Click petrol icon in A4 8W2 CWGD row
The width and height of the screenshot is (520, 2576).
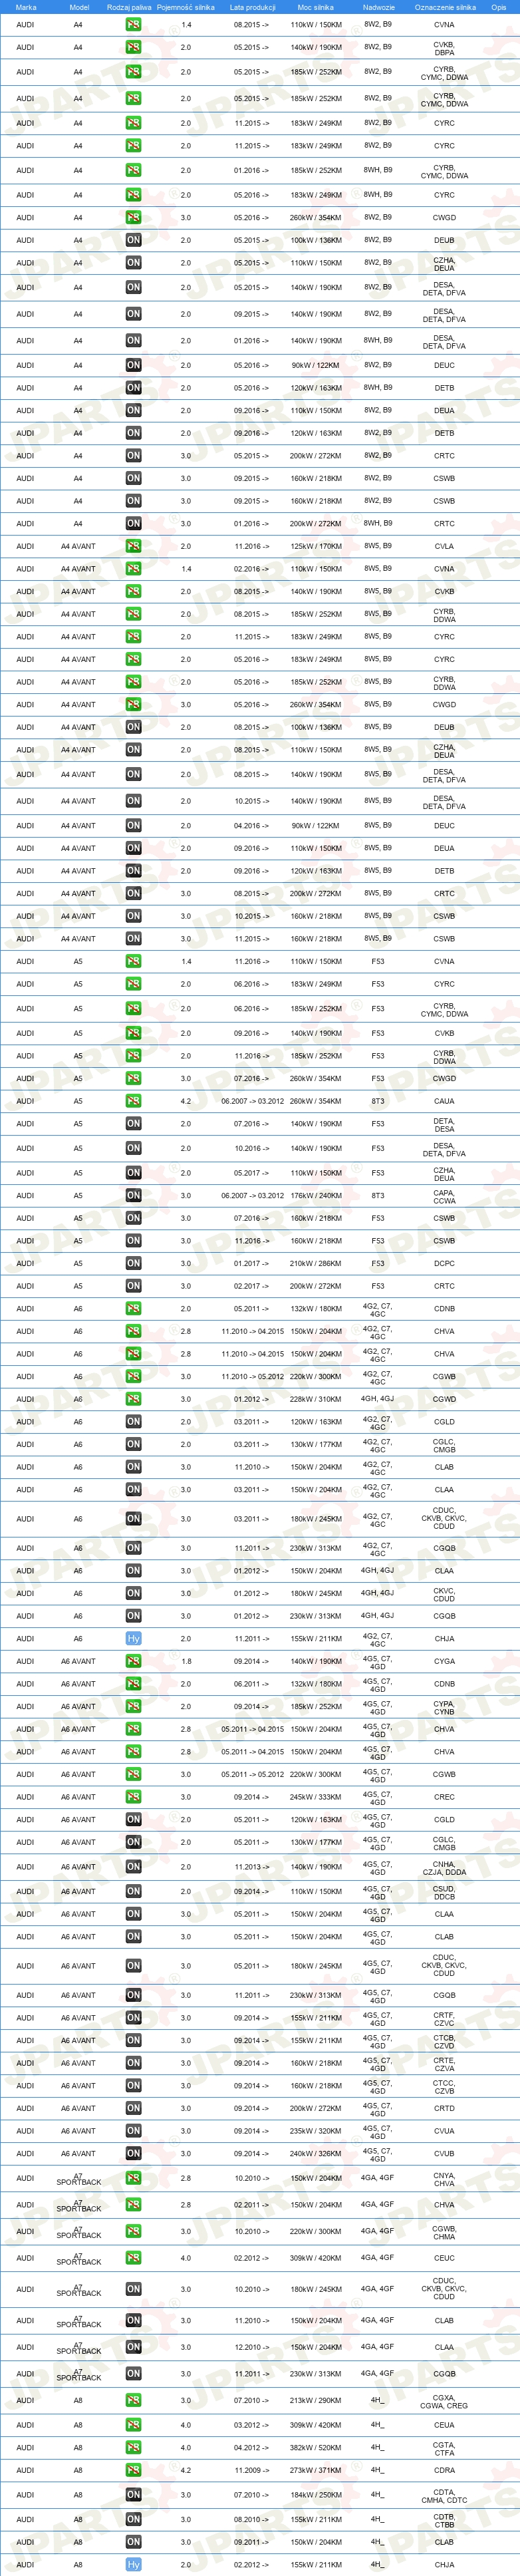click(x=133, y=217)
